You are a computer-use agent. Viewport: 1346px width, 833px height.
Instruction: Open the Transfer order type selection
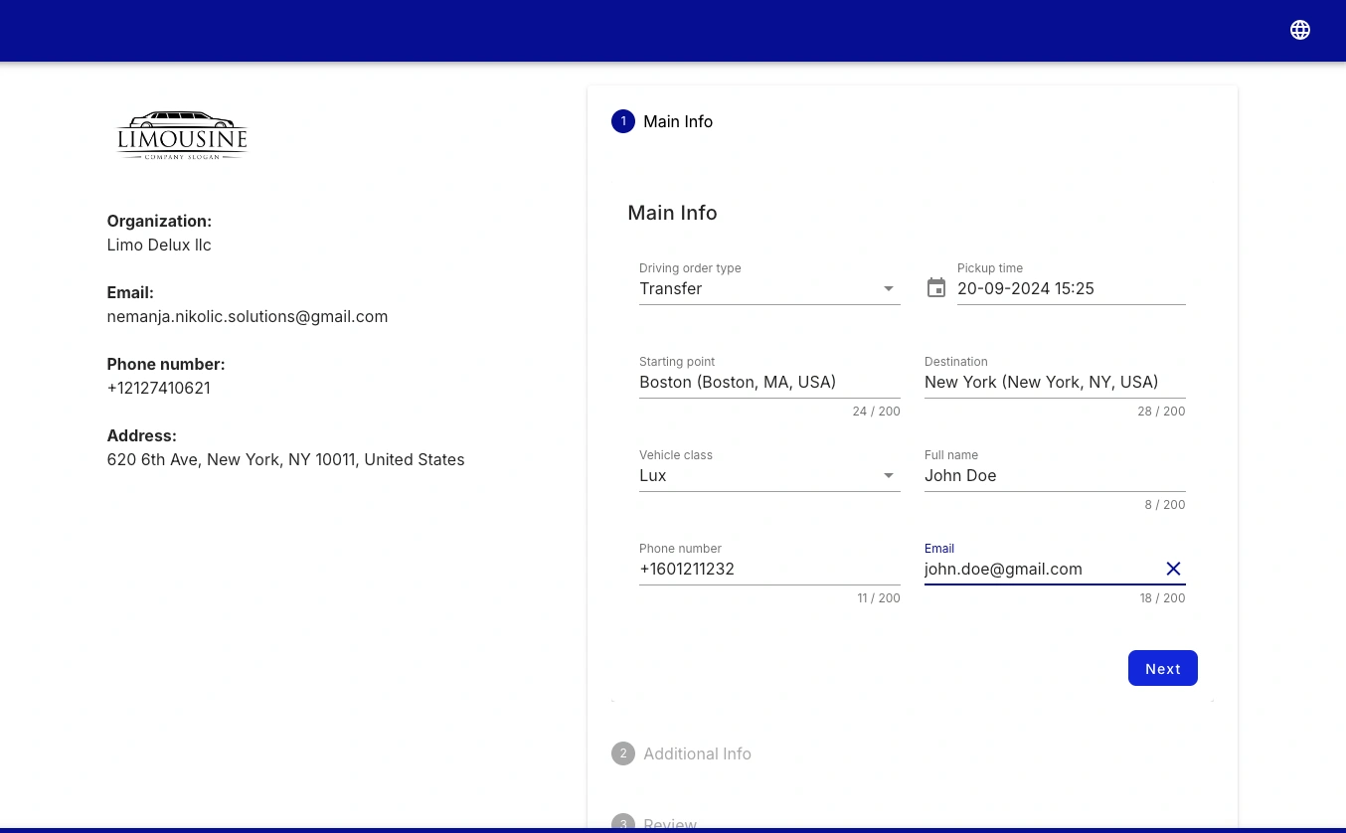point(756,289)
